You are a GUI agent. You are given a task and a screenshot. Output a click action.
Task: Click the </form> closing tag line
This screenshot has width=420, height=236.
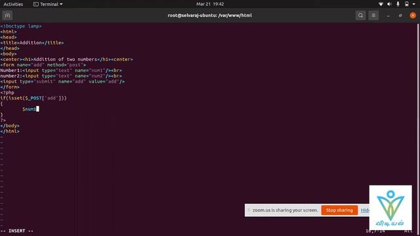coord(10,87)
